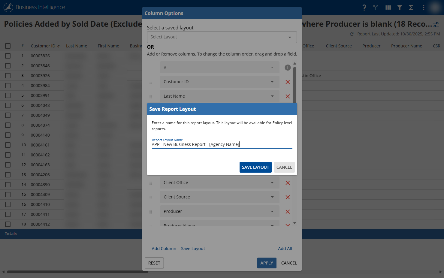Screen dimensions: 444x278
Task: Click the Add All link
Action: 285,249
